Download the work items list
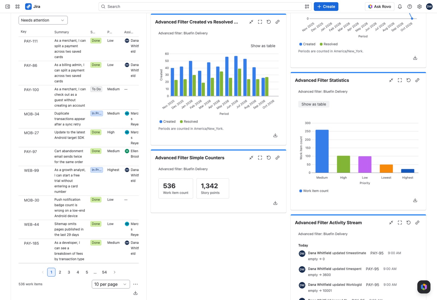The image size is (437, 300). pyautogui.click(x=135, y=293)
